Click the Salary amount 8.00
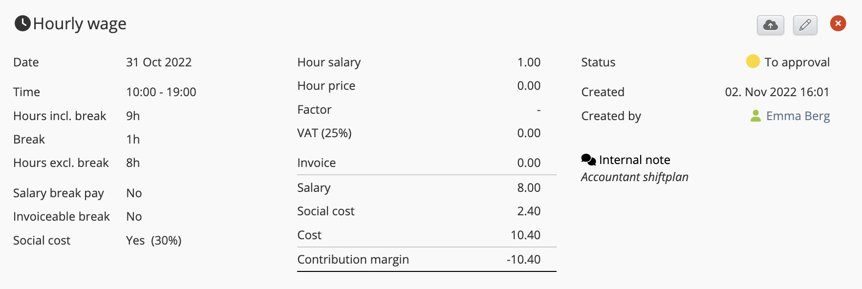Viewport: 862px width, 289px height. 529,188
